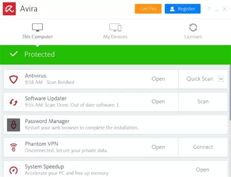The width and height of the screenshot is (231, 177).
Task: Select the Phantom VPN wifi-lock icon
Action: [x=14, y=147]
